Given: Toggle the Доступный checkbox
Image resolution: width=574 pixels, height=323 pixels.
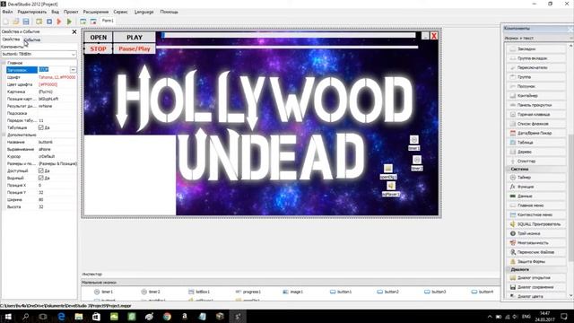Looking at the screenshot, I should click(x=41, y=170).
